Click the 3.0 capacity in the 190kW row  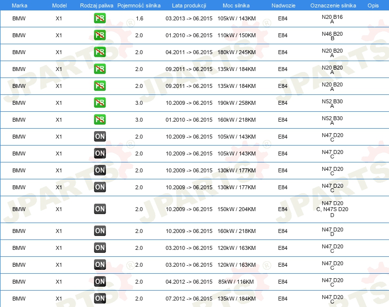pyautogui.click(x=139, y=103)
